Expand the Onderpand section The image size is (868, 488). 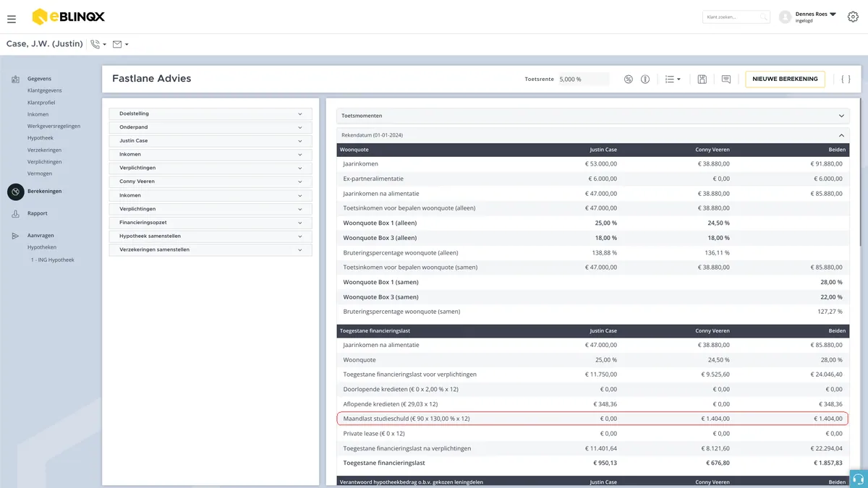pos(210,127)
